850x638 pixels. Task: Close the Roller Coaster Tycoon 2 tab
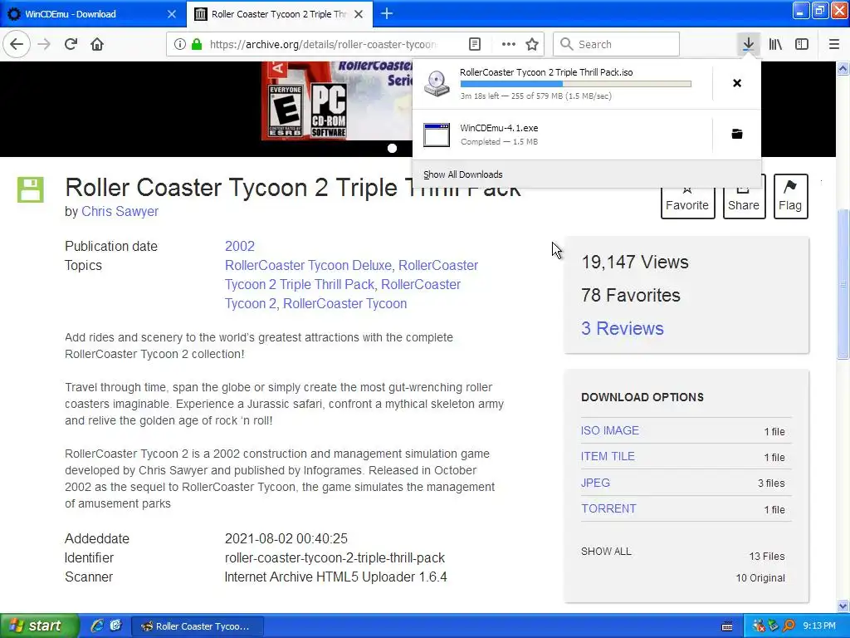point(359,14)
